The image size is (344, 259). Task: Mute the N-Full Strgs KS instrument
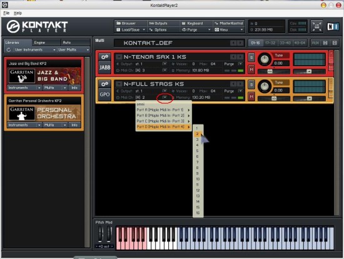coord(251,96)
